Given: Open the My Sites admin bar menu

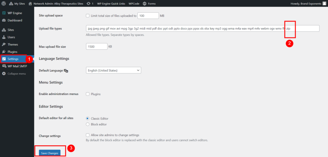Looking at the screenshot, I should point(18,4).
